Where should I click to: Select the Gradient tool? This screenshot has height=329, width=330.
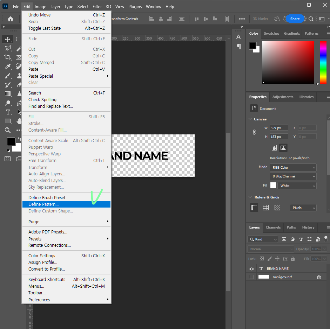click(8, 94)
